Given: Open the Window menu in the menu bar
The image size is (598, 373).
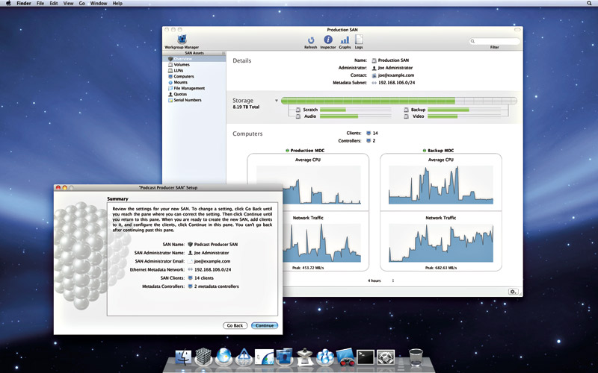Looking at the screenshot, I should pos(98,4).
